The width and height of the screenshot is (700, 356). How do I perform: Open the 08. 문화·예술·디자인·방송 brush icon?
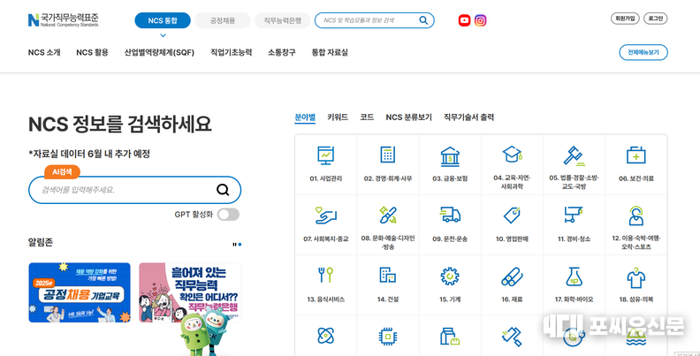coord(387,215)
